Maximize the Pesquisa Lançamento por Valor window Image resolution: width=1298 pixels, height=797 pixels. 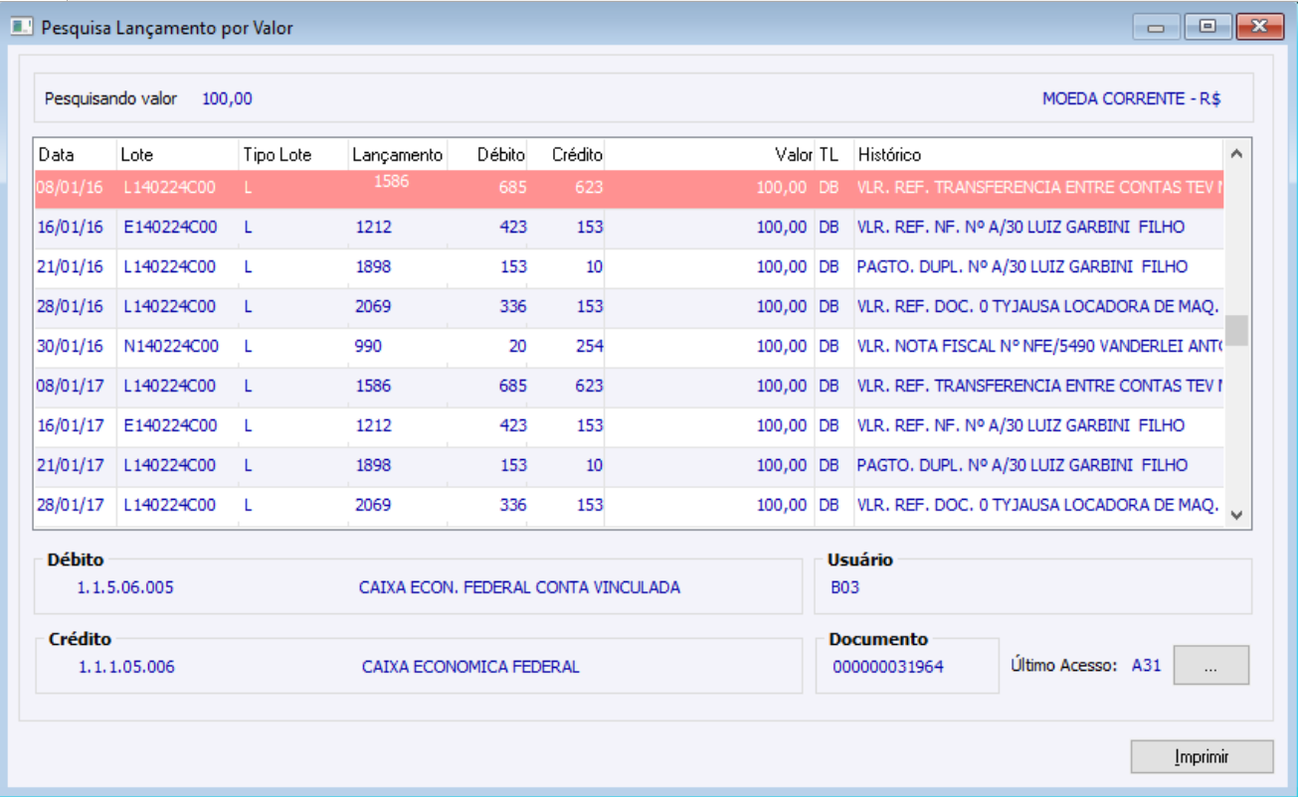tap(1207, 27)
